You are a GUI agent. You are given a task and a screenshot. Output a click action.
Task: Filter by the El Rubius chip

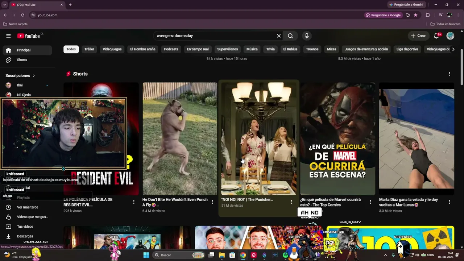[x=290, y=49]
